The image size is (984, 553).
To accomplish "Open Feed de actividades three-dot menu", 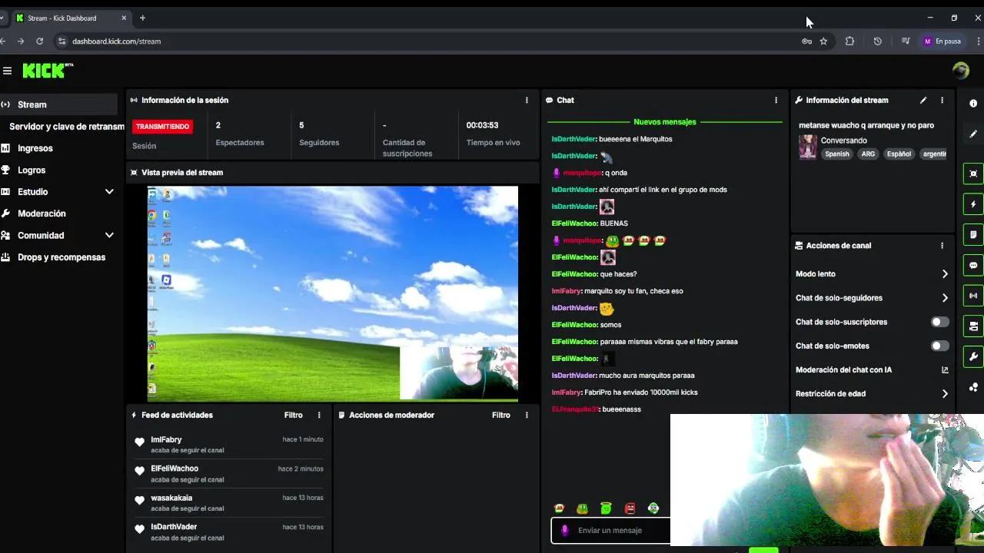I will (x=319, y=415).
